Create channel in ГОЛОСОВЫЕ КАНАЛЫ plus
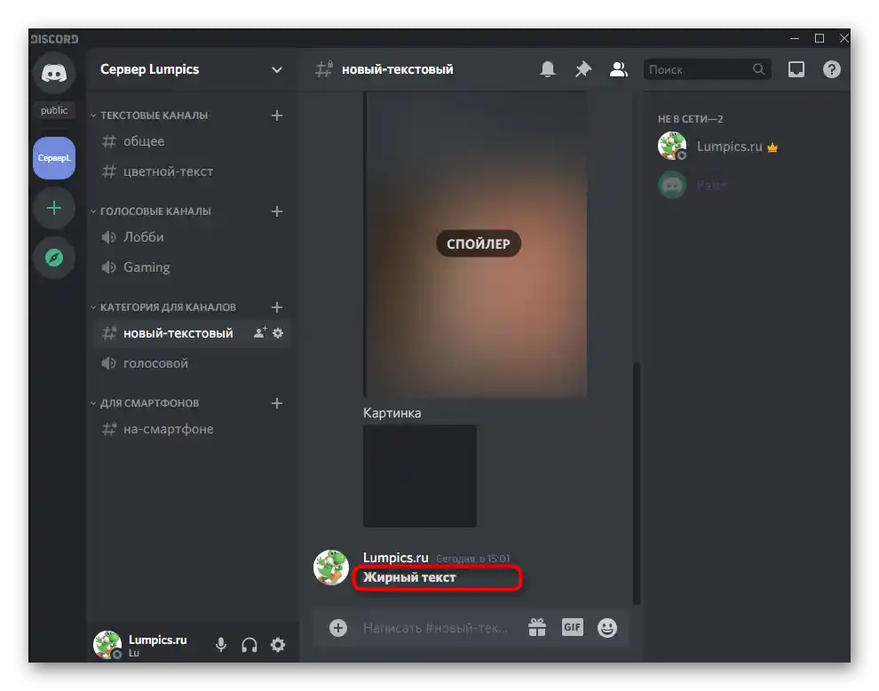The width and height of the screenshot is (879, 691). [277, 211]
